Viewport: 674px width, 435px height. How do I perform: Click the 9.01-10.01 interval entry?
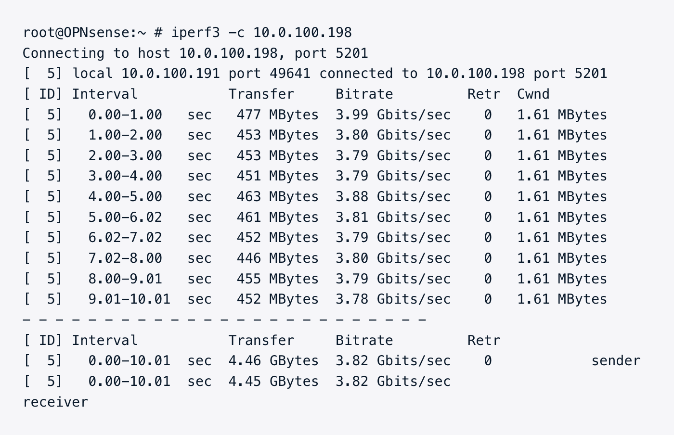129,299
